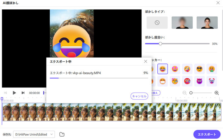Select the star-eyes emoji sticker
223x140 pixels.
[x=175, y=69]
